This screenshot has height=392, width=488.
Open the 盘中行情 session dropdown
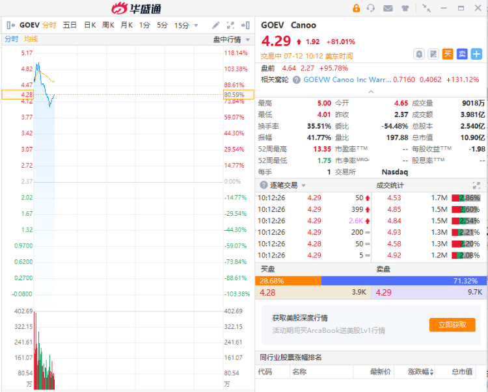click(x=231, y=39)
